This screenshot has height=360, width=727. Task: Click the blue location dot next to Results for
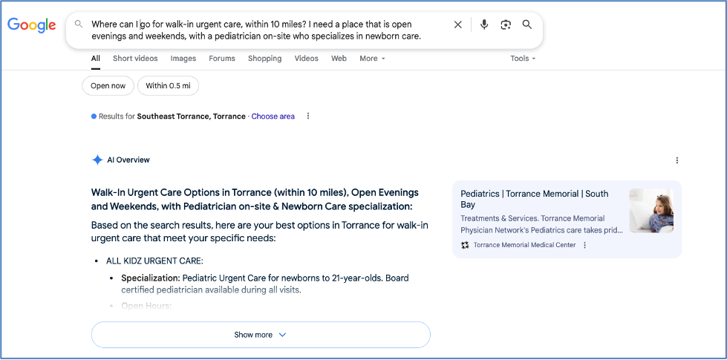(x=94, y=117)
